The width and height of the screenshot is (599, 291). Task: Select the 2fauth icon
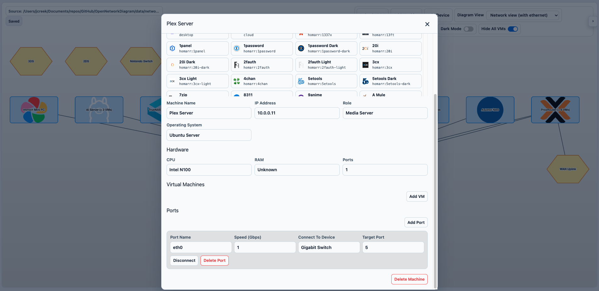coord(262,65)
